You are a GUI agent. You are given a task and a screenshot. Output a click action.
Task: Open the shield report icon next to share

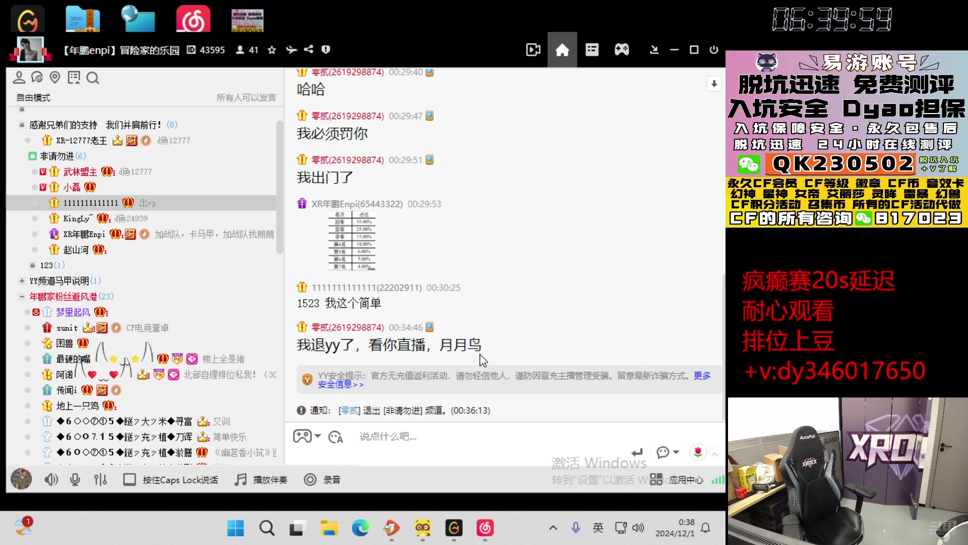pos(326,49)
